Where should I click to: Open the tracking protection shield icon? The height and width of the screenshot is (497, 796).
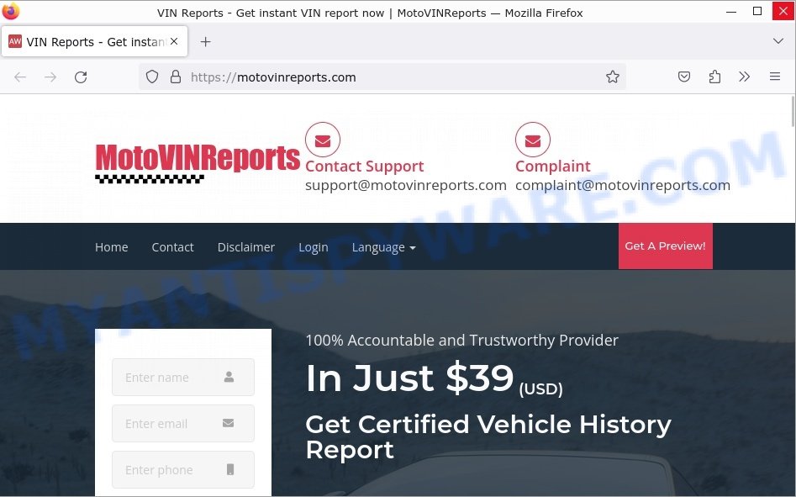pyautogui.click(x=152, y=77)
